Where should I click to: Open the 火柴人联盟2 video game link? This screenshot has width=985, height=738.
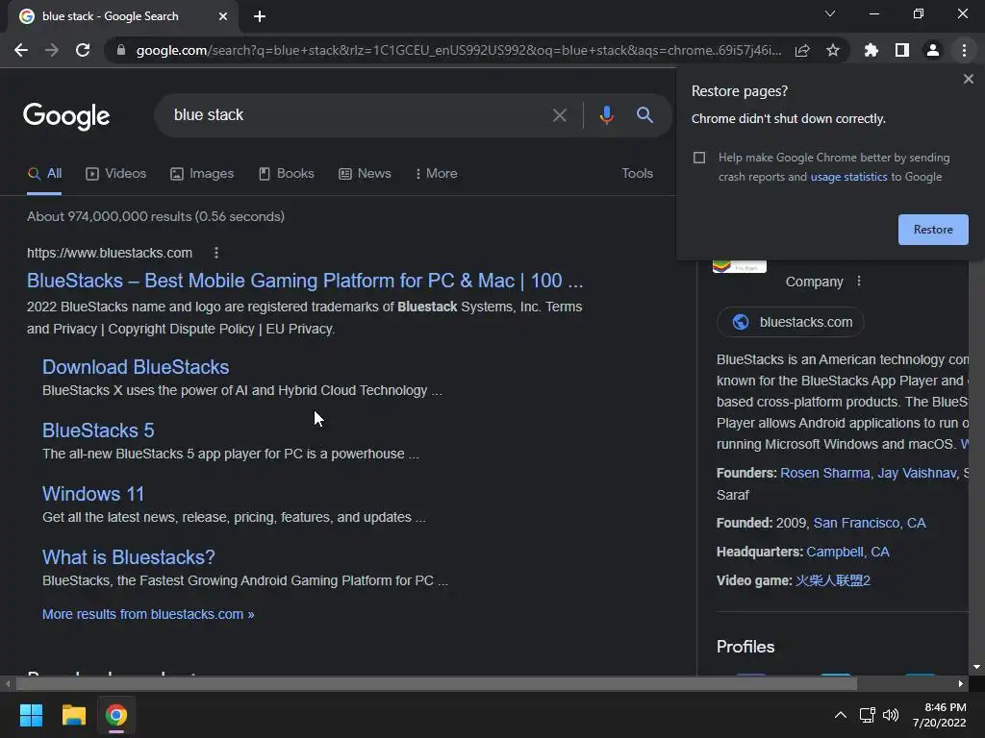pyautogui.click(x=832, y=581)
